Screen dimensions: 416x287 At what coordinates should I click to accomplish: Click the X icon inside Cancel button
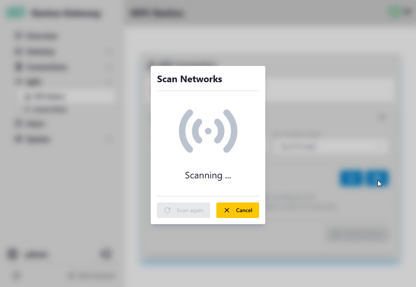tap(227, 210)
